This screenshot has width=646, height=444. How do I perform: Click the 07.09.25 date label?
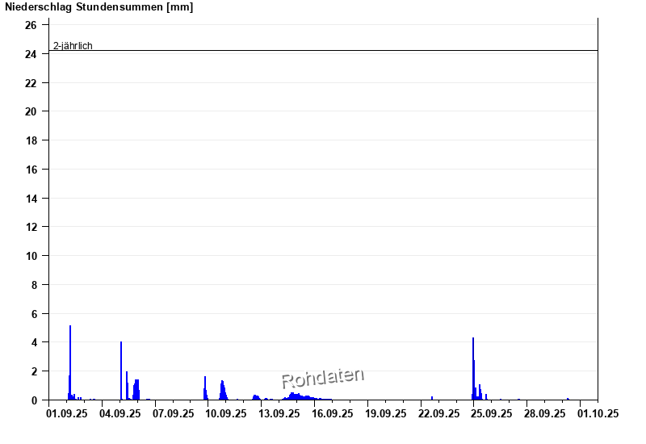[x=174, y=413]
